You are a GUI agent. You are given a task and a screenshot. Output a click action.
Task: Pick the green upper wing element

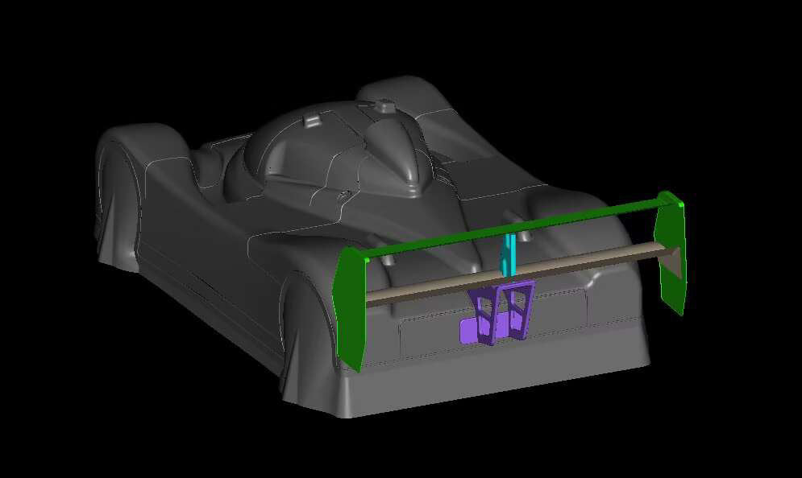click(512, 230)
